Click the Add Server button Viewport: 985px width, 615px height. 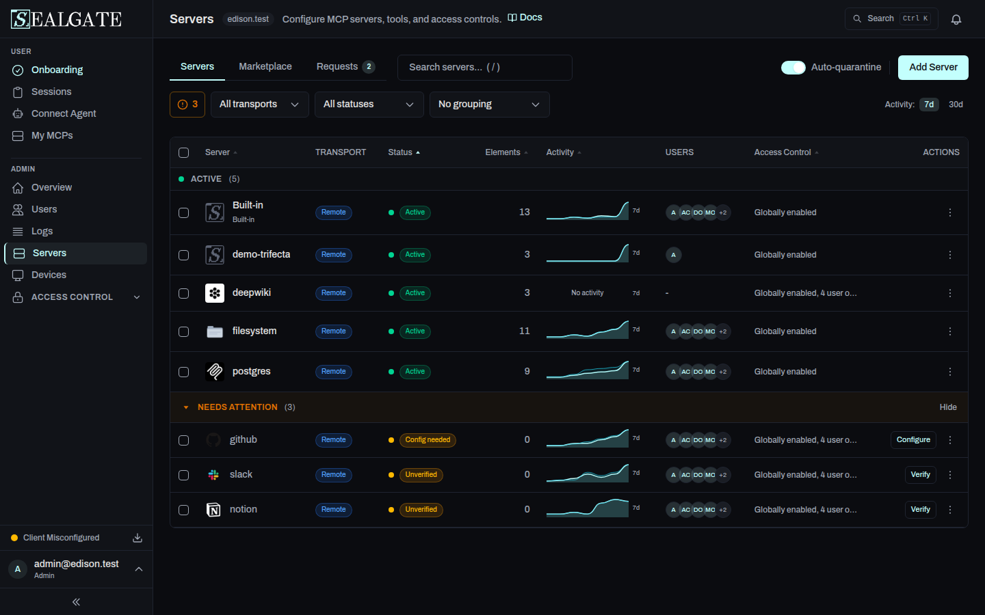pos(933,67)
